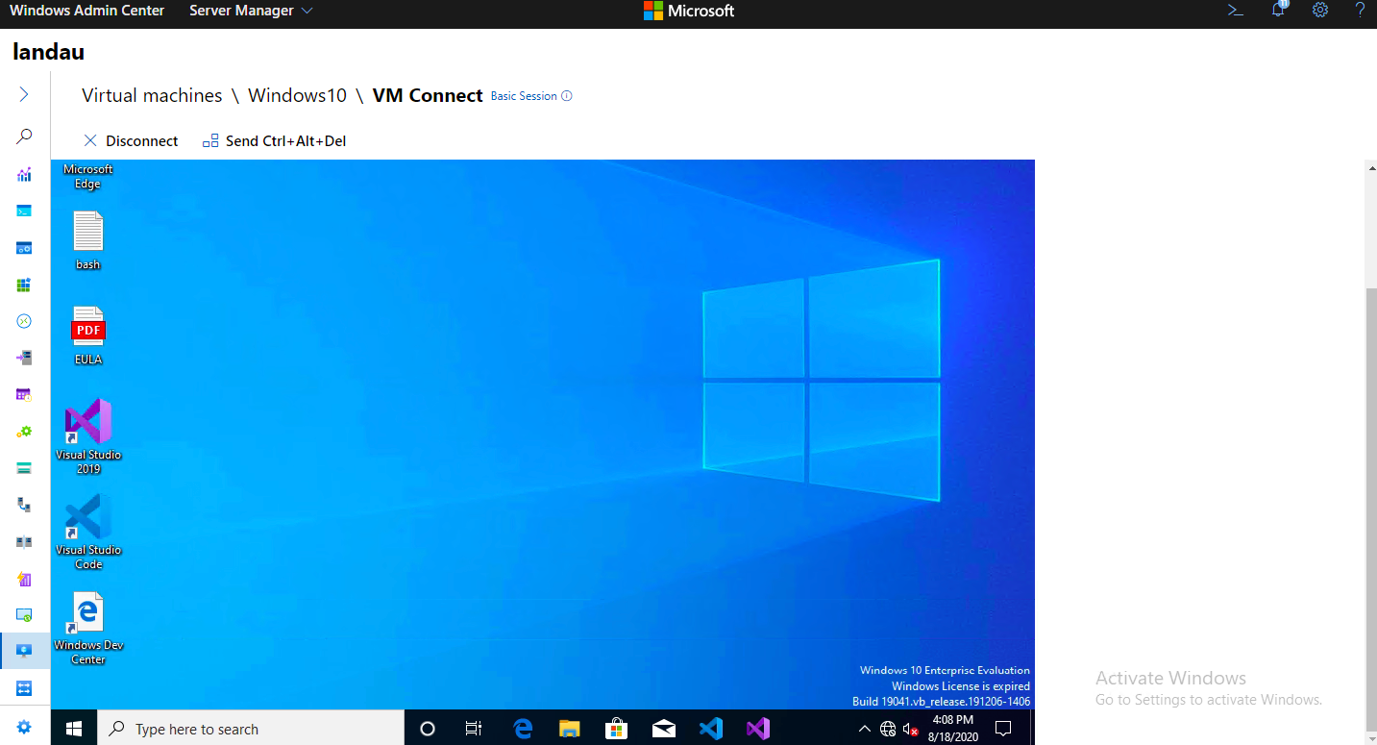Disconnect from the VM session
Screen dimensions: 1377x745
[131, 141]
